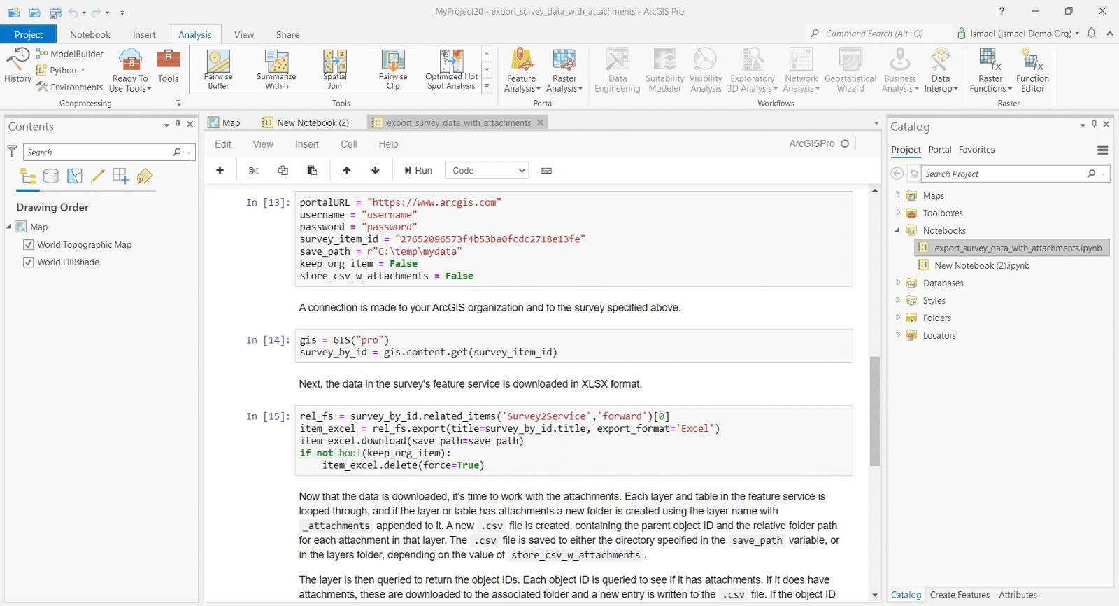Open the History geoprocessing pane
This screenshot has height=606, width=1119.
(x=17, y=66)
